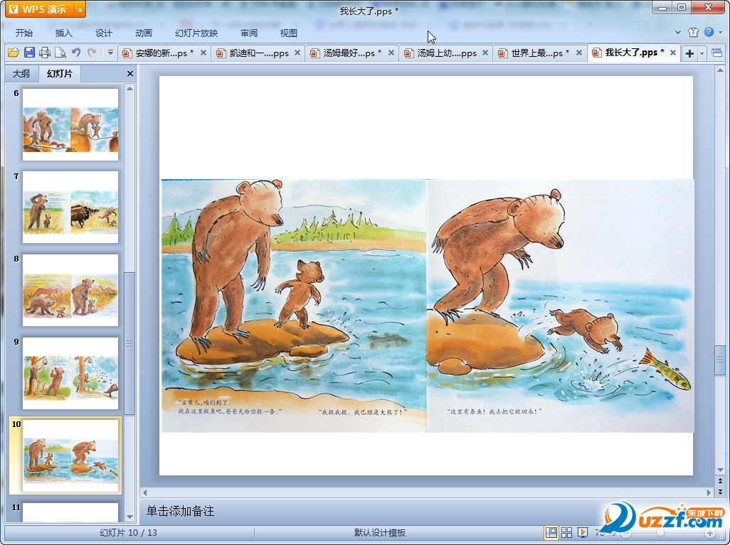The image size is (730, 545).
Task: Open the 动画 menu
Action: 144,33
